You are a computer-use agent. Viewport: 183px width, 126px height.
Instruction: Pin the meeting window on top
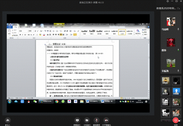point(167,1)
